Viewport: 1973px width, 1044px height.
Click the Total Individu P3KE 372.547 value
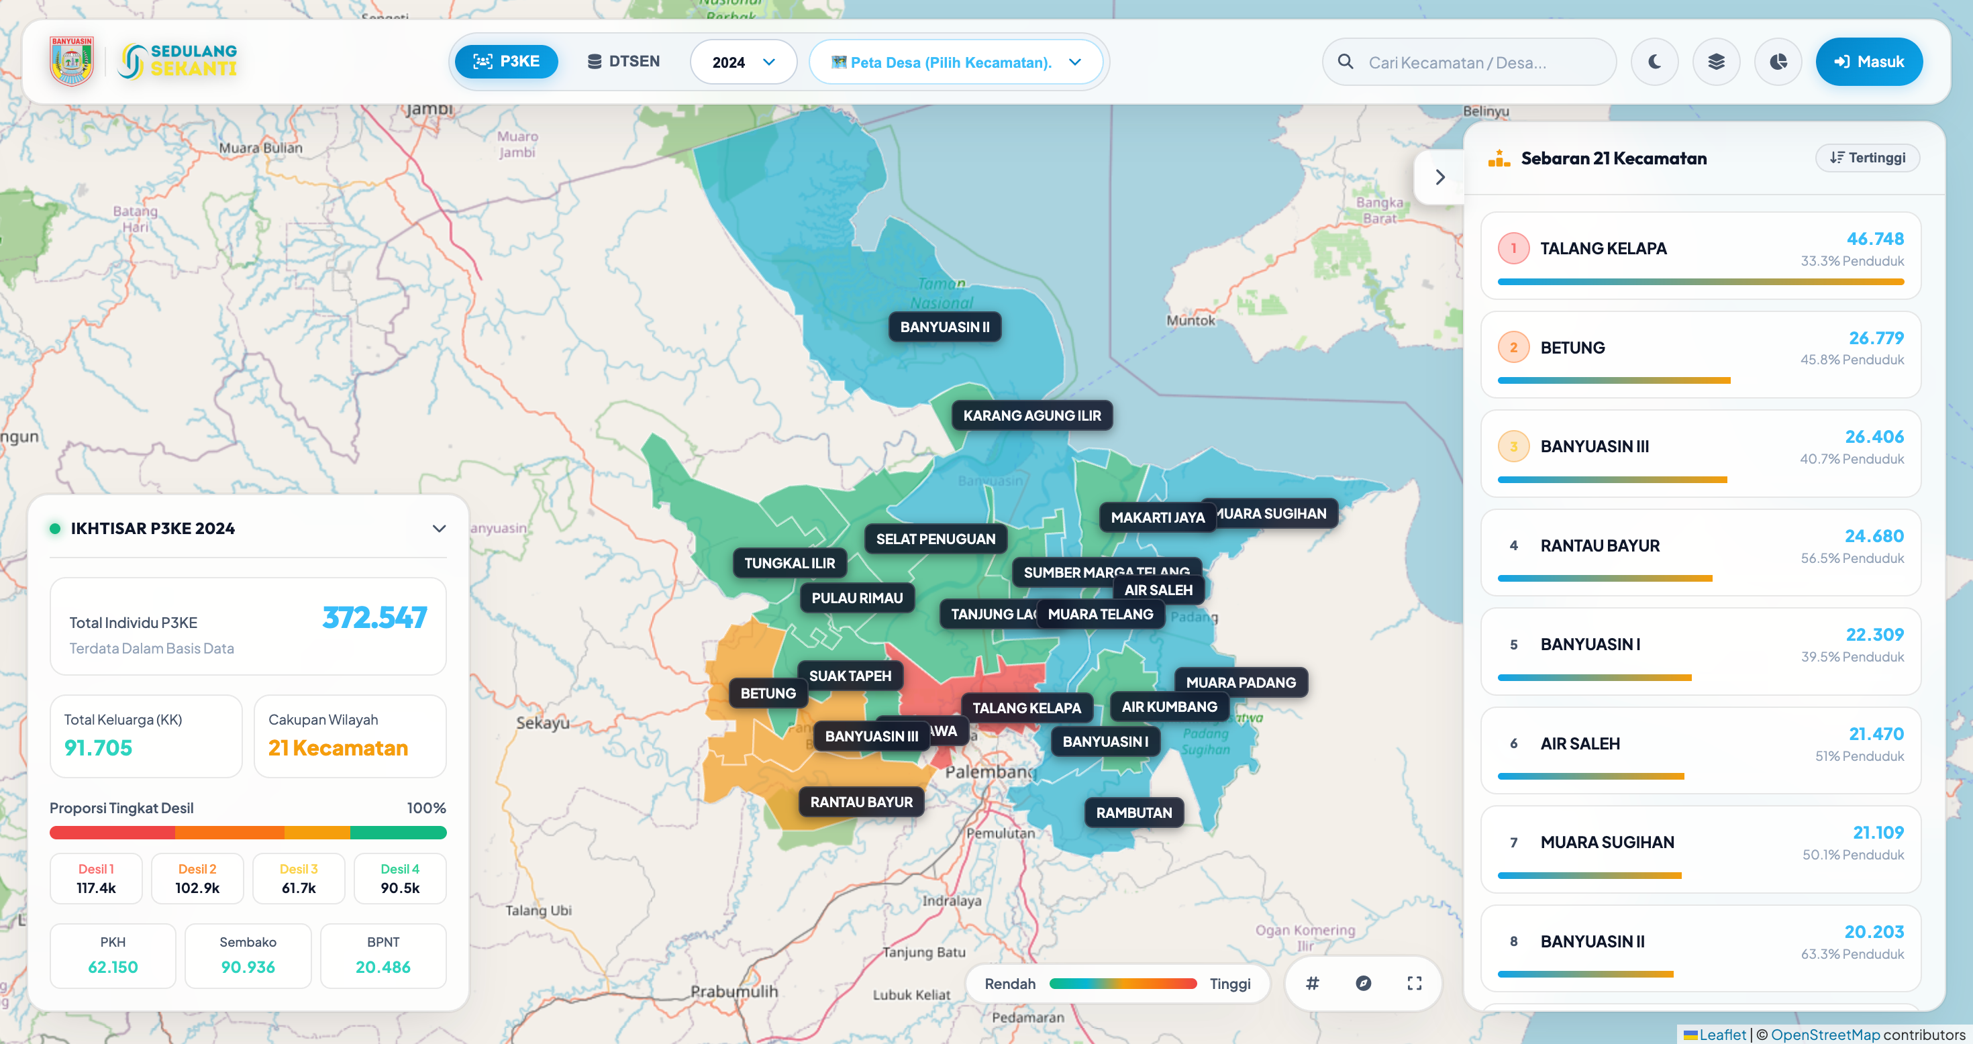tap(374, 617)
